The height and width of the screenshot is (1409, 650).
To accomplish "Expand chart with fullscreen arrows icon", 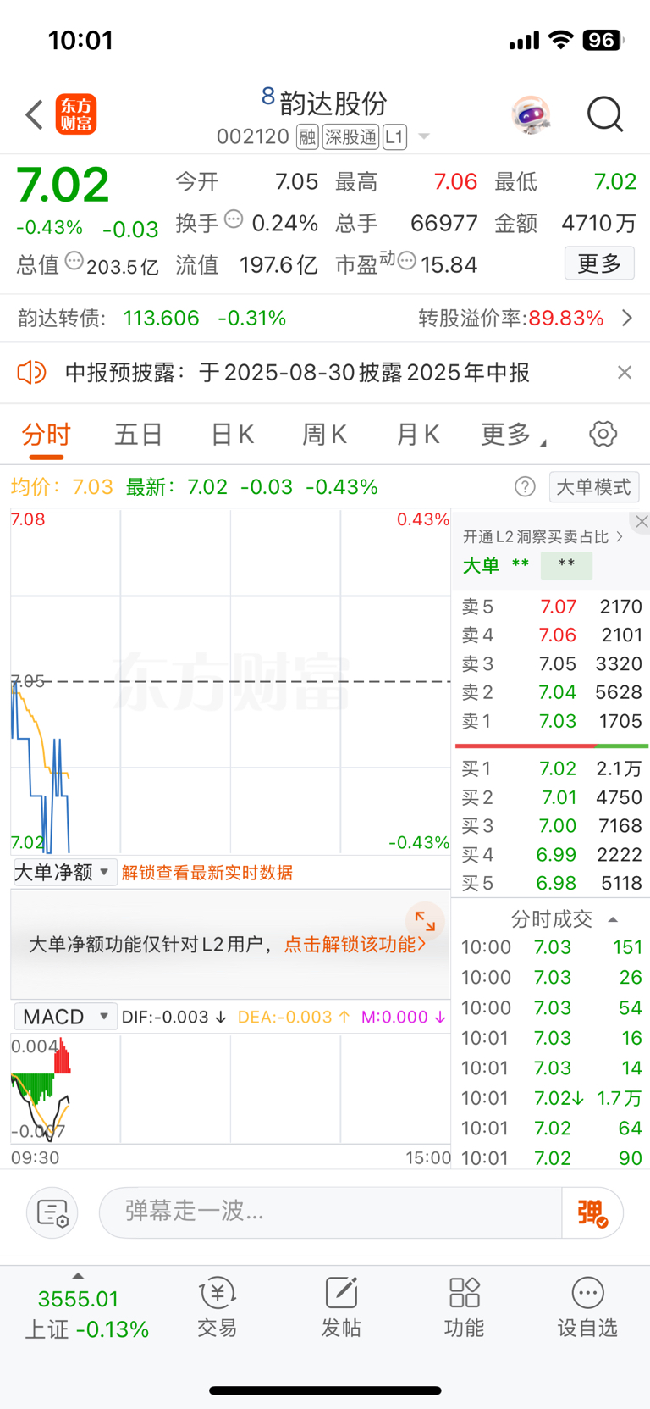I will 425,922.
